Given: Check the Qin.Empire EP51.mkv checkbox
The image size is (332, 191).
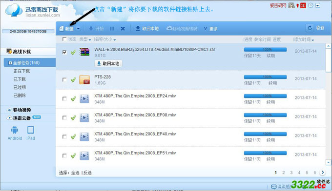Looking at the screenshot, I should [x=64, y=156].
